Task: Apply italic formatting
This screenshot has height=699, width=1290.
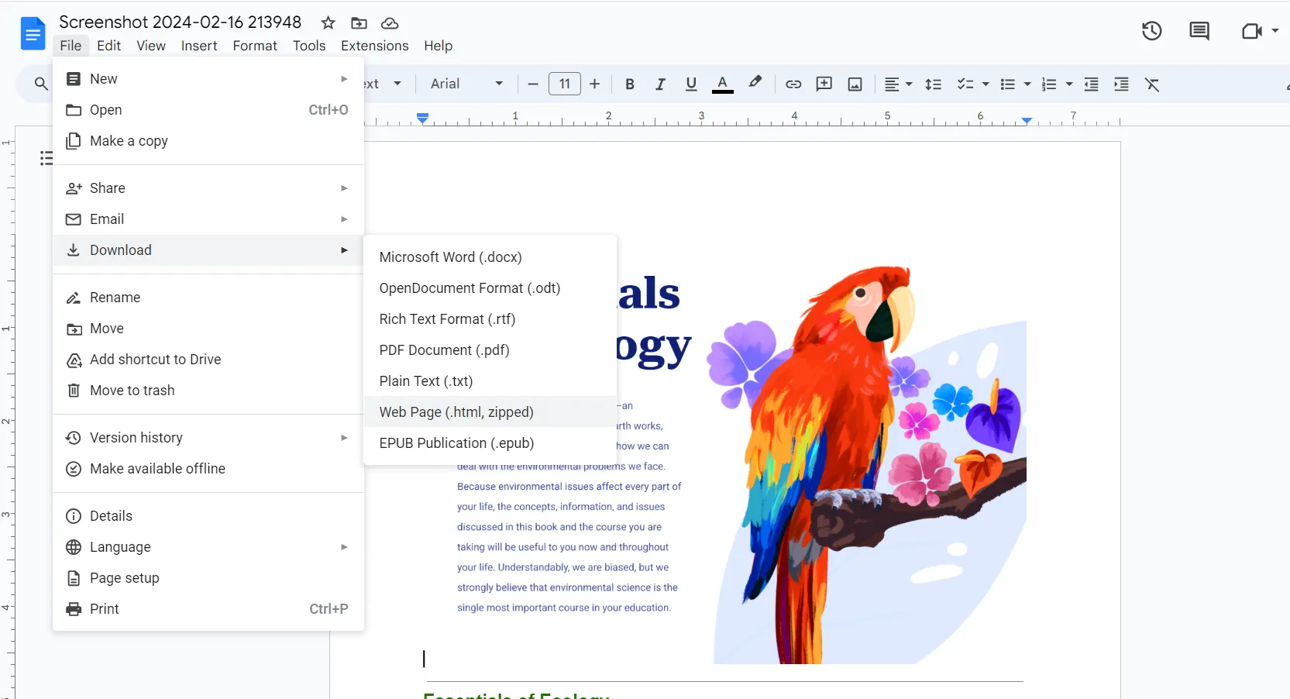Action: click(659, 84)
